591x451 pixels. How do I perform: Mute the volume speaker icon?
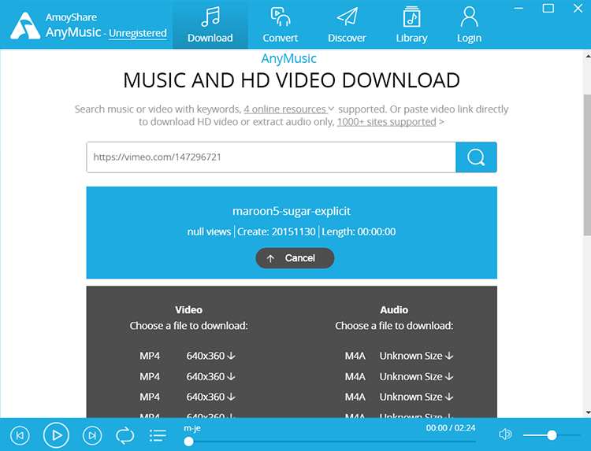pyautogui.click(x=505, y=434)
